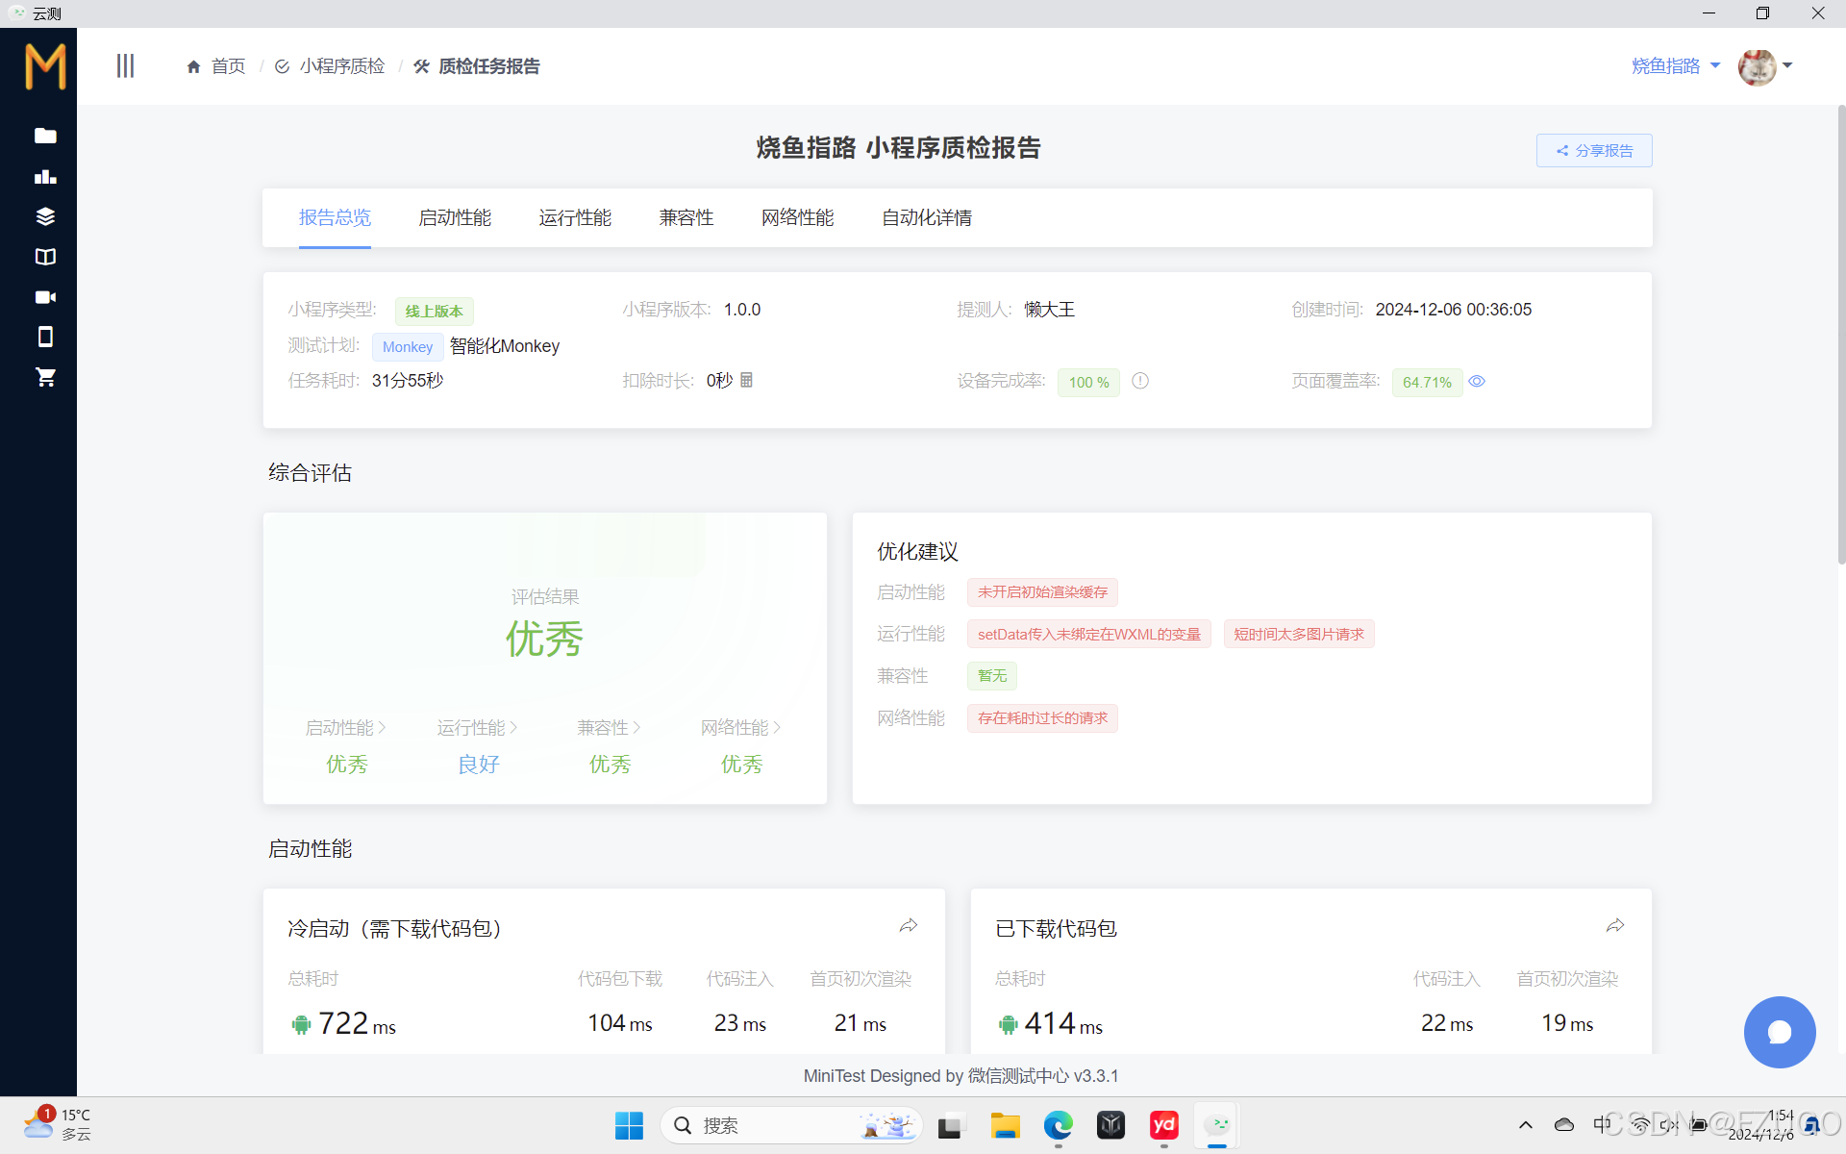This screenshot has height=1154, width=1846.
Task: Toggle page coverage eye icon
Action: coord(1478,382)
